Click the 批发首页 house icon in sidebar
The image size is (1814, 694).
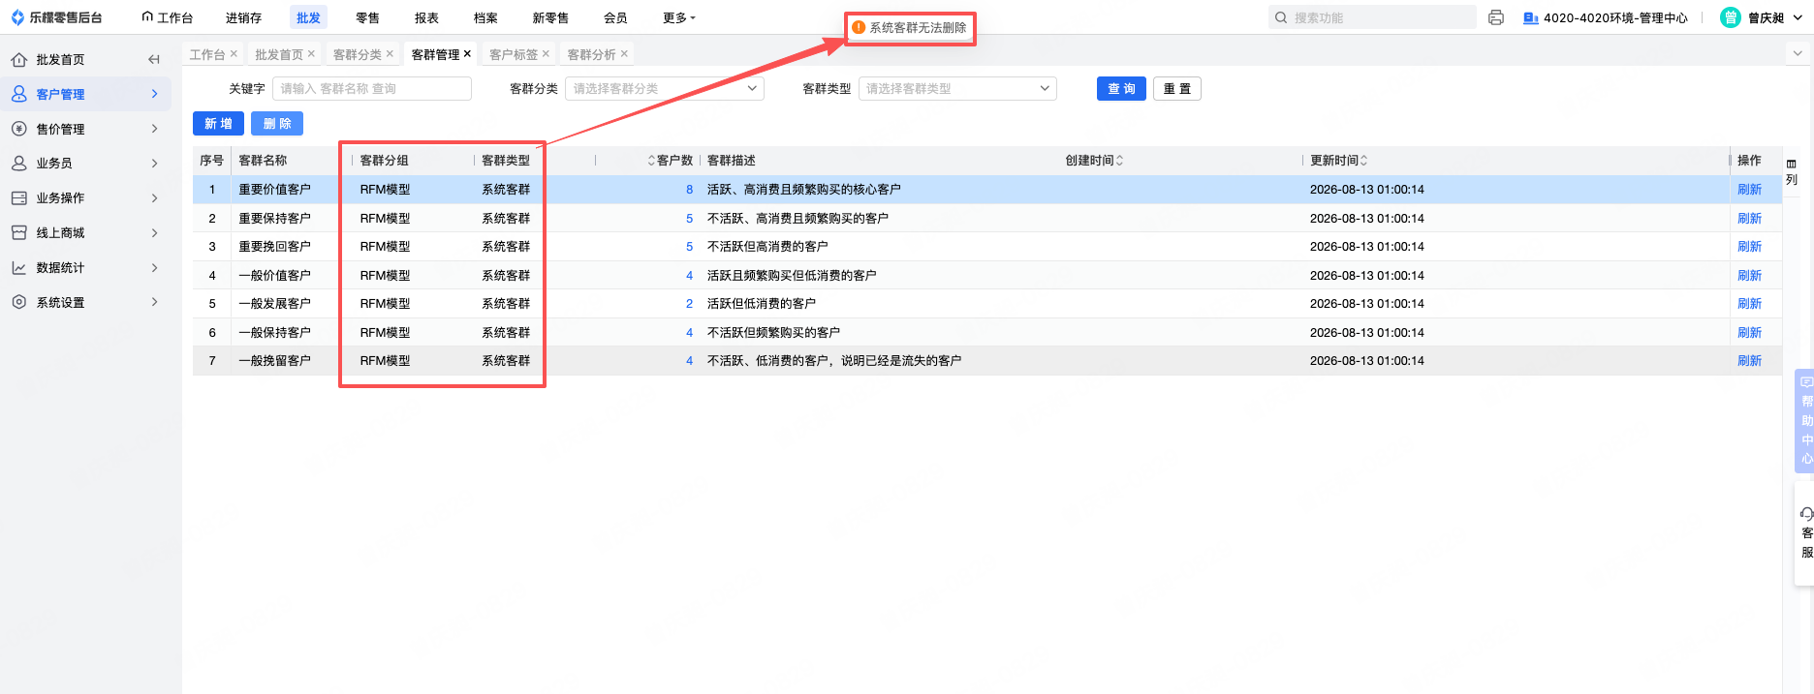pos(18,60)
